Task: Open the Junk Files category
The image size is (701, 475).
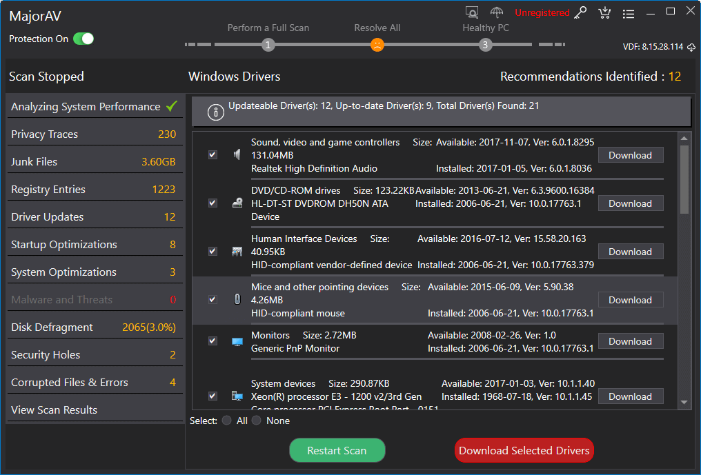Action: [x=95, y=162]
